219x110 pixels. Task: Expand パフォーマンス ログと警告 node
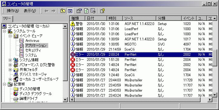(x=10, y=65)
